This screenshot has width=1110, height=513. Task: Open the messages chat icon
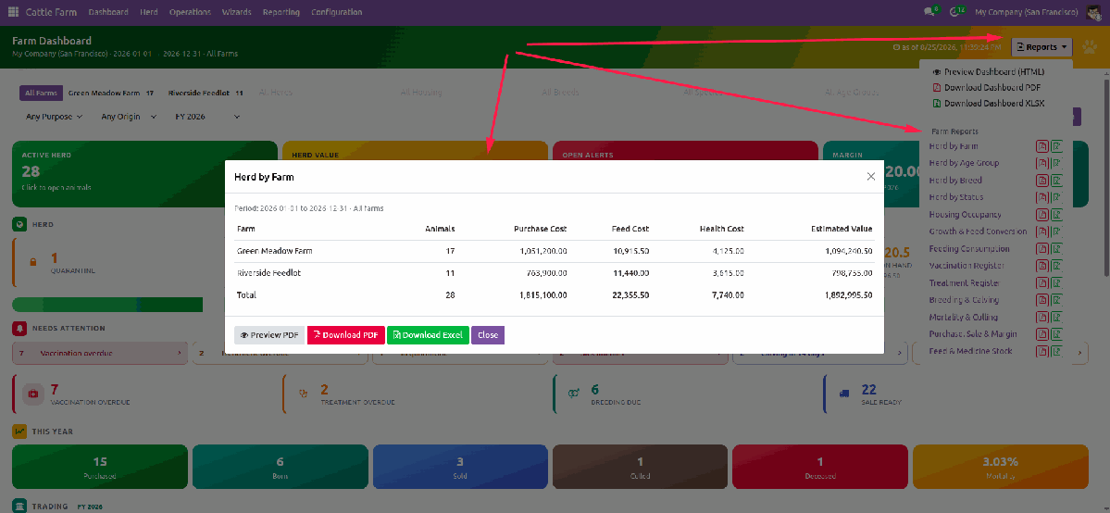[x=929, y=12]
